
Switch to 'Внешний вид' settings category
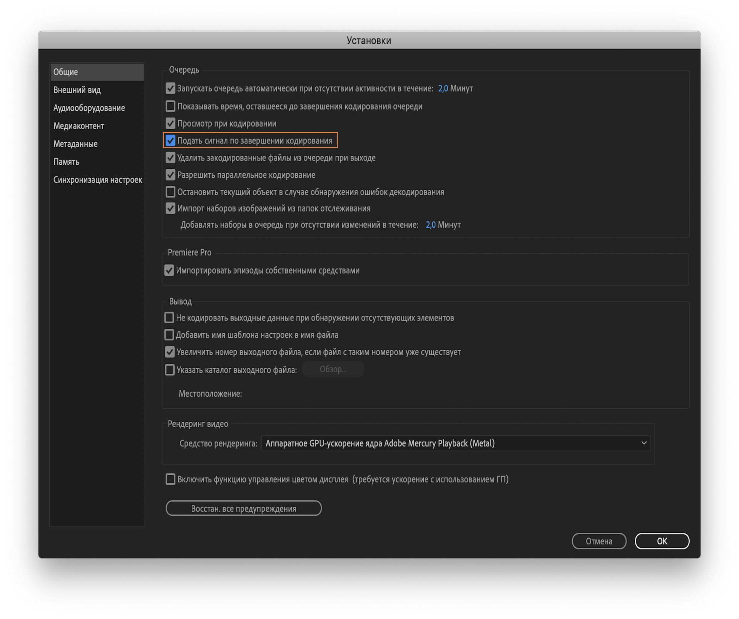pos(77,90)
